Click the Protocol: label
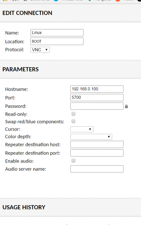The height and width of the screenshot is (225, 141). pyautogui.click(x=14, y=49)
